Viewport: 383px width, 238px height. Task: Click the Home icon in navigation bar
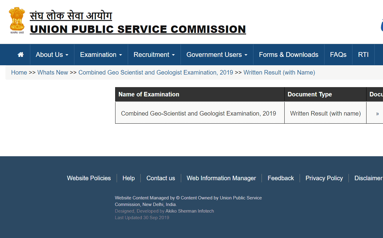point(21,54)
